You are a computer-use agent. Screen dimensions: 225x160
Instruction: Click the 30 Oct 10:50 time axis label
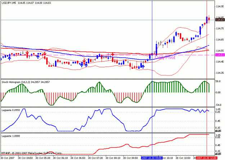(183, 158)
